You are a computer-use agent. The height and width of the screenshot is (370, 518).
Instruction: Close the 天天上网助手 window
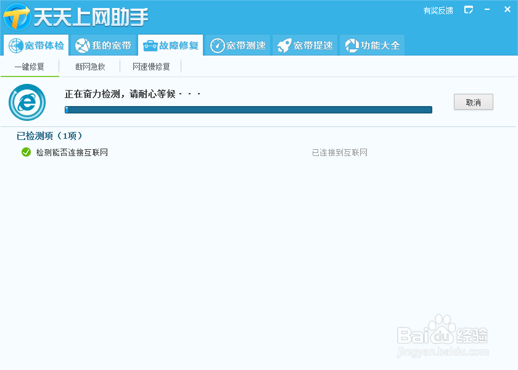coord(508,10)
